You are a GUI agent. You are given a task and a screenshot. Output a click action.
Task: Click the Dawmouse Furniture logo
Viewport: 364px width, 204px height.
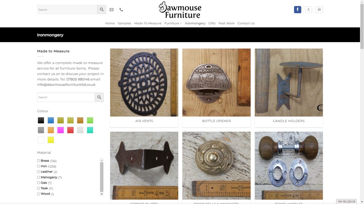[180, 10]
